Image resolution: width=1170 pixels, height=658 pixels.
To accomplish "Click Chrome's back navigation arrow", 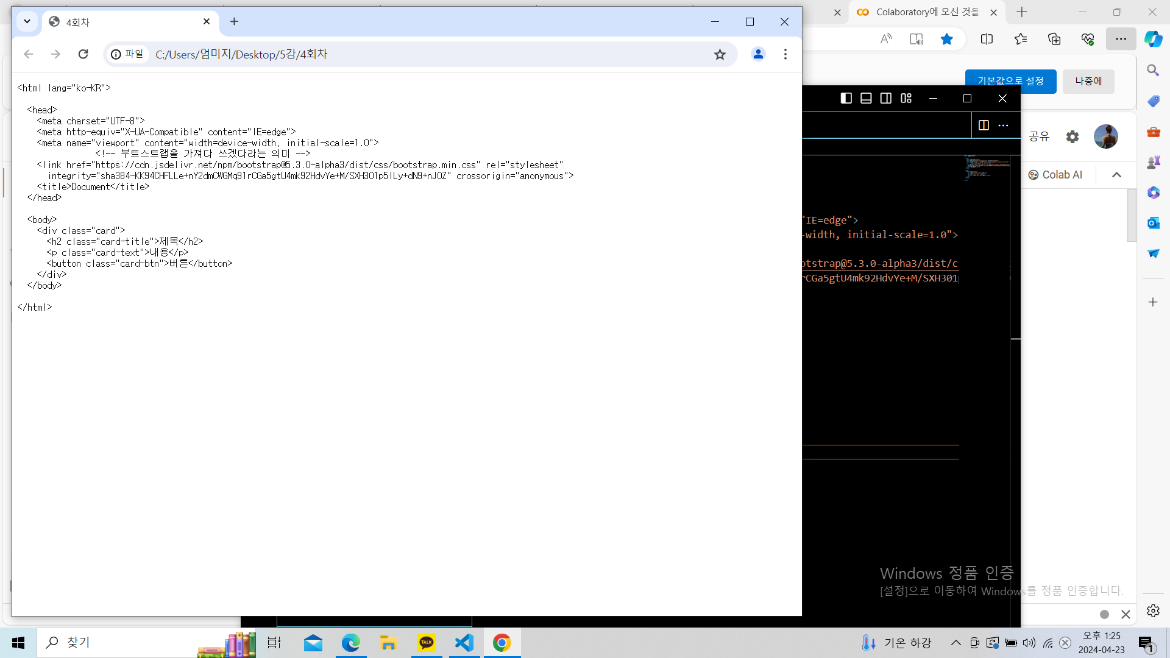I will click(x=28, y=54).
